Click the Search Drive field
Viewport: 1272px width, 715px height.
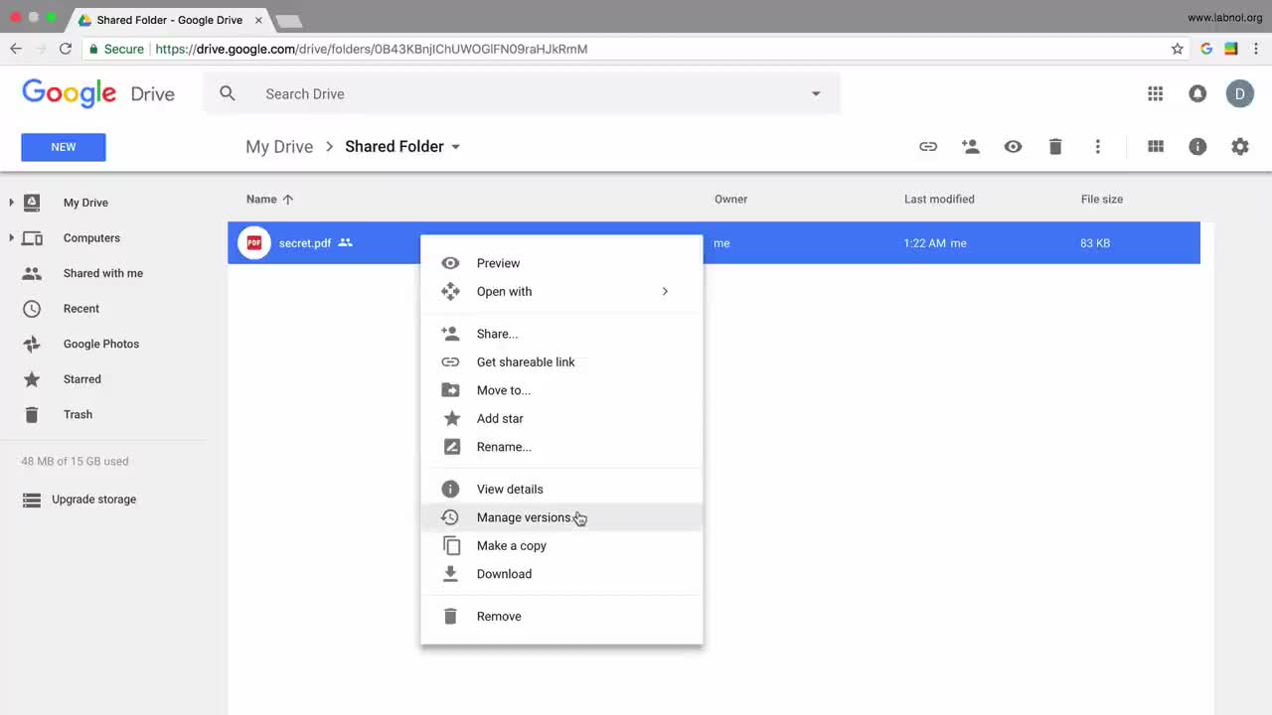click(x=522, y=93)
